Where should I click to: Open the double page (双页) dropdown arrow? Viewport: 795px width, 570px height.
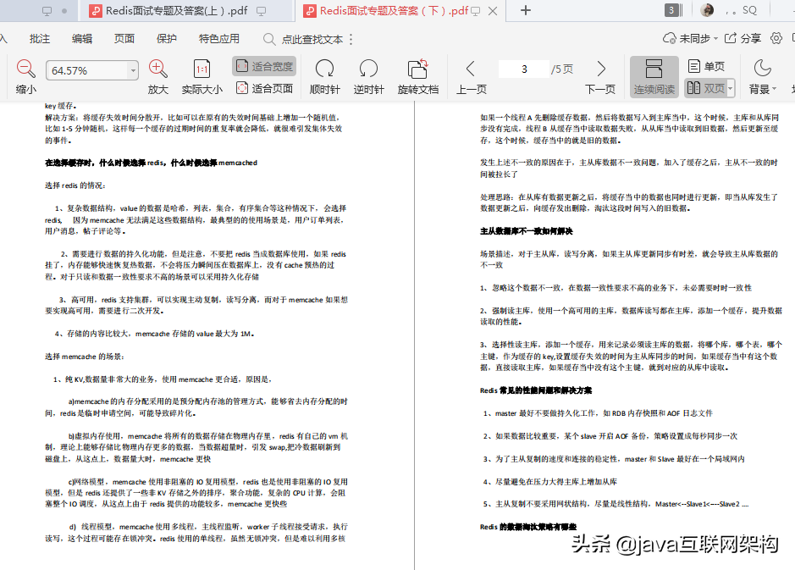[x=731, y=88]
